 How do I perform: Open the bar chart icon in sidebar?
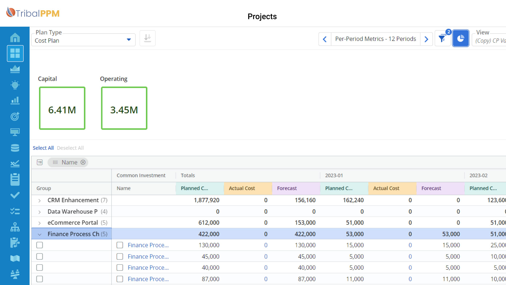15,101
